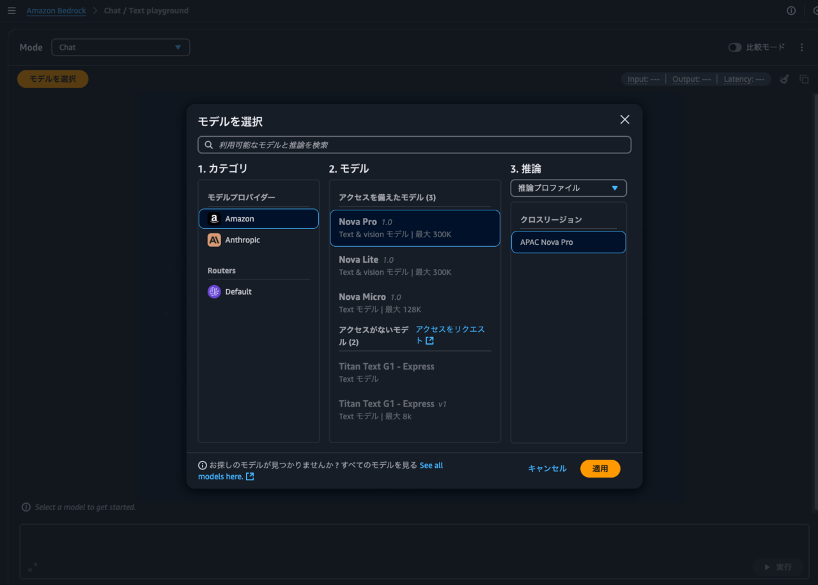
Task: Open the 推論プロファイル dropdown
Action: click(x=569, y=188)
